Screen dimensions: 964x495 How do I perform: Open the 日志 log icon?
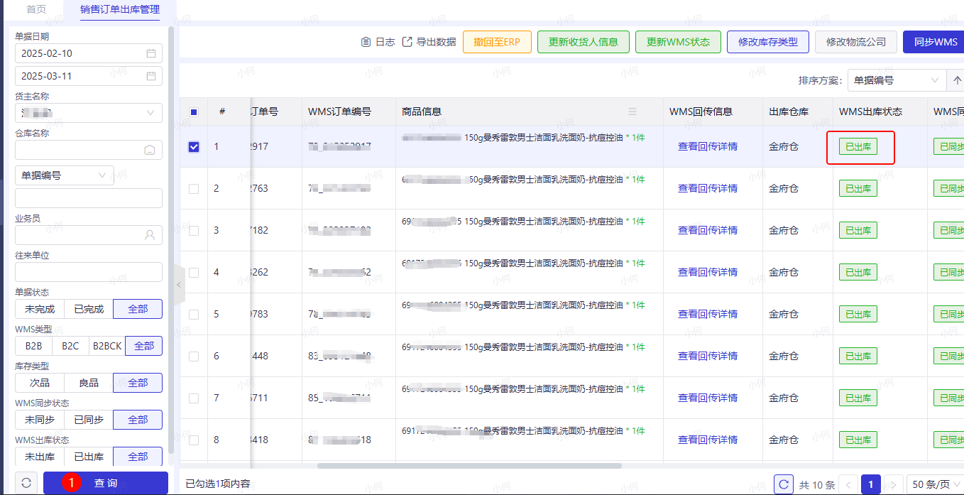[366, 42]
